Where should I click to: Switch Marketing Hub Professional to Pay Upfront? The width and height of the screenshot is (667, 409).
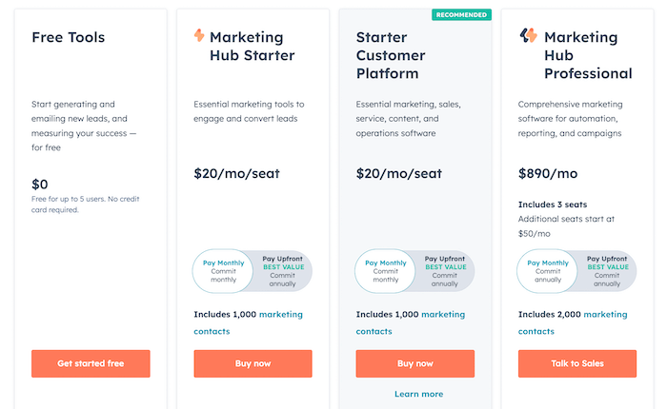[x=607, y=271]
